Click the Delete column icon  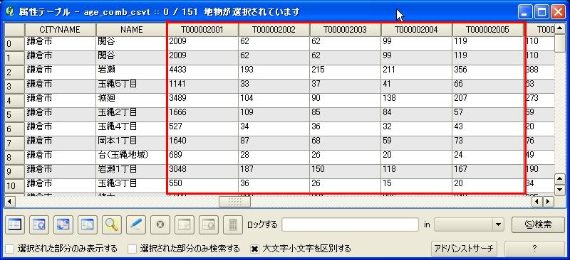coord(208,224)
